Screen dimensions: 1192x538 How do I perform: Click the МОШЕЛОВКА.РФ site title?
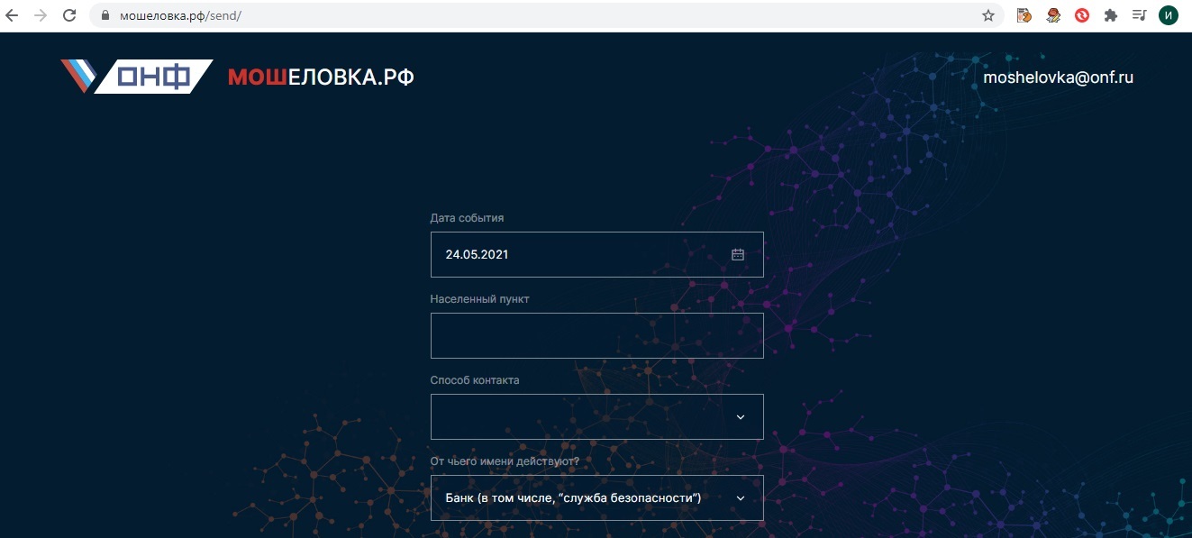321,78
